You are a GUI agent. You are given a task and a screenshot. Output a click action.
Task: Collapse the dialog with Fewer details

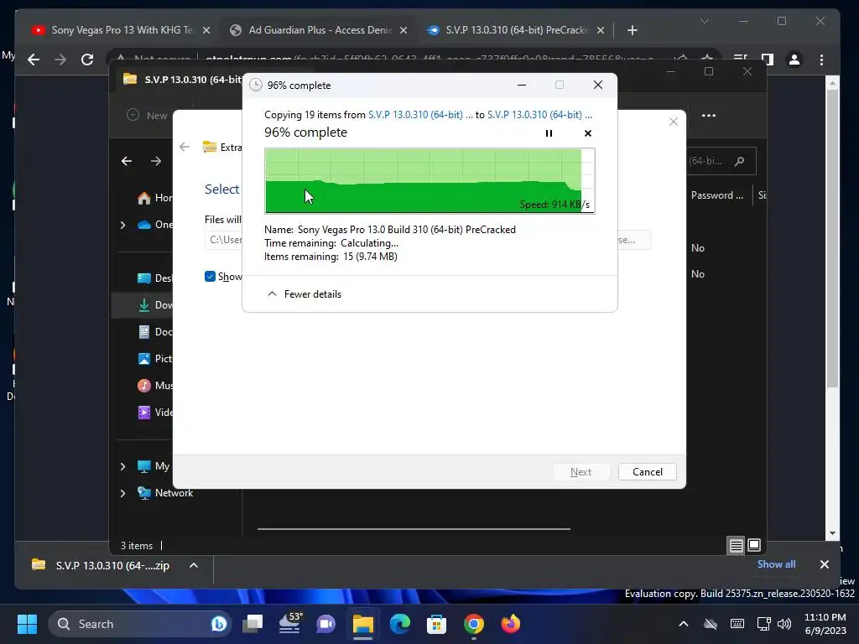point(304,294)
